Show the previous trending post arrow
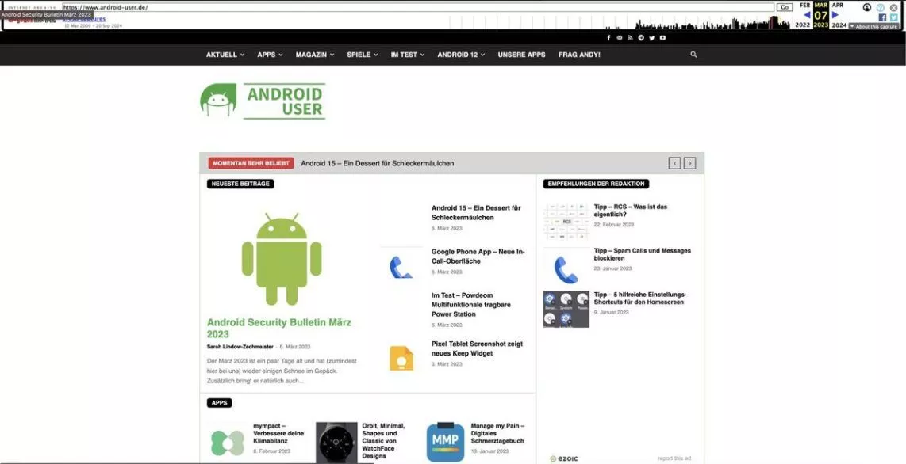The image size is (906, 464). tap(674, 163)
